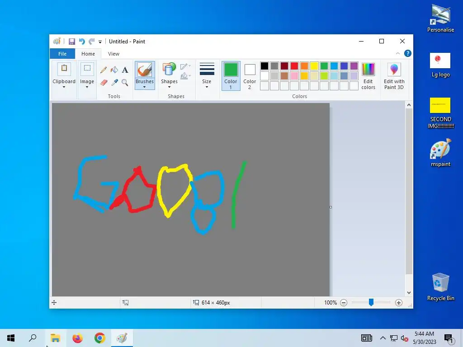Expand the Image dropdown arrow
The image size is (463, 347).
[x=87, y=87]
